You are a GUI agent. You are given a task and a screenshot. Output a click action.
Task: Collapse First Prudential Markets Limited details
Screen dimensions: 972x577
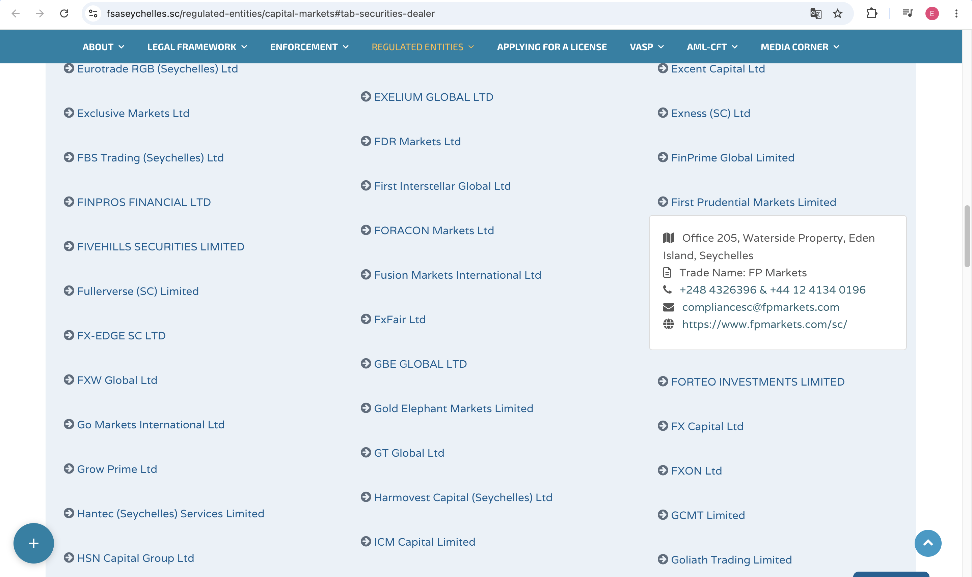[753, 202]
